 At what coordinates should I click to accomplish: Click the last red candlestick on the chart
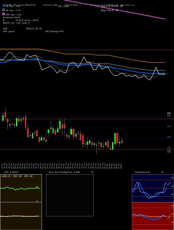(x=122, y=141)
